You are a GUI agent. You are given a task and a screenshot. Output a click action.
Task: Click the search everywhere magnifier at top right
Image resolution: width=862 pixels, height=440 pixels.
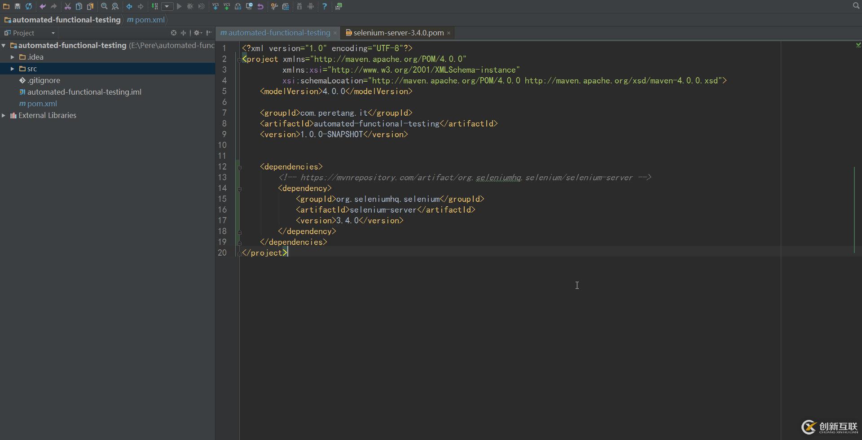[x=856, y=6]
